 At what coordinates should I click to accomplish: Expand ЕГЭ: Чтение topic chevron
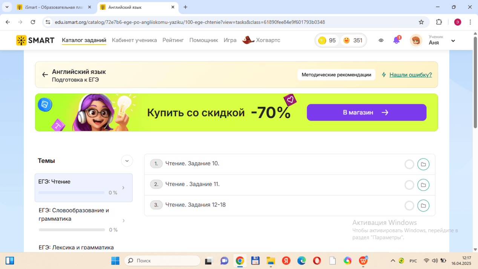pos(124,188)
